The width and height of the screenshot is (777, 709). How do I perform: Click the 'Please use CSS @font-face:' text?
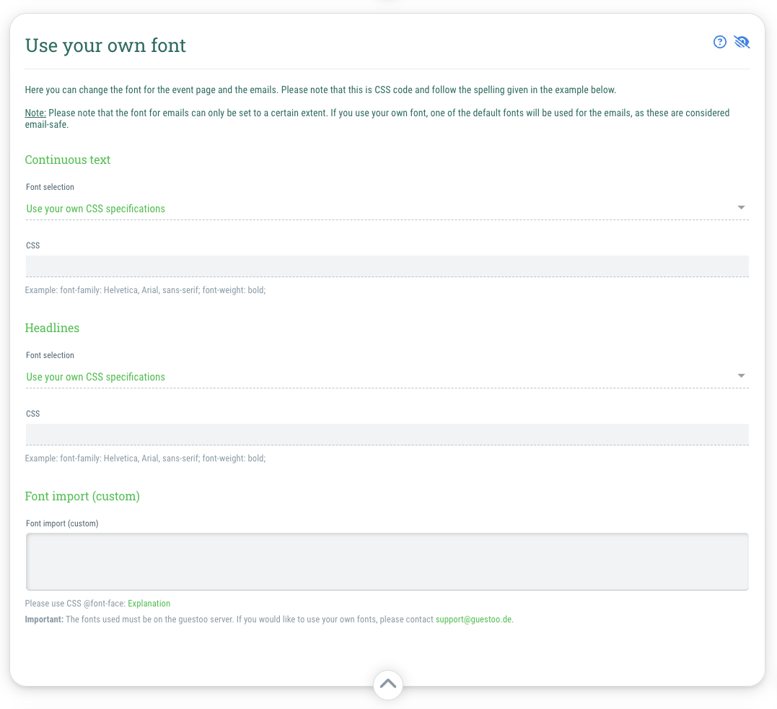(x=75, y=604)
